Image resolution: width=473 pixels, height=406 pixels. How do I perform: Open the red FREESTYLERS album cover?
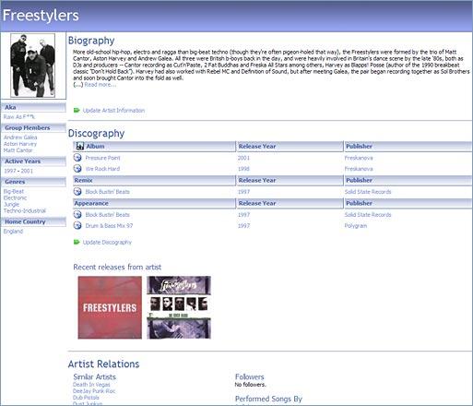[x=110, y=307]
